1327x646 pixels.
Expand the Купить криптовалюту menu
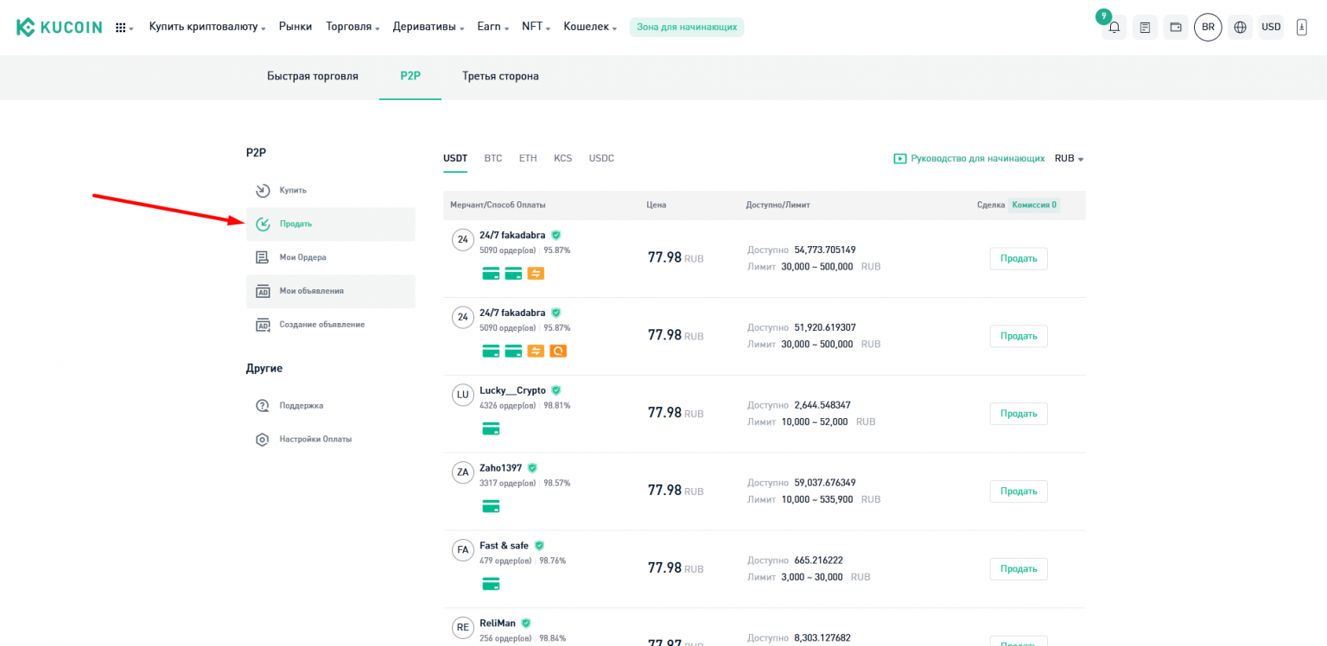tap(206, 27)
